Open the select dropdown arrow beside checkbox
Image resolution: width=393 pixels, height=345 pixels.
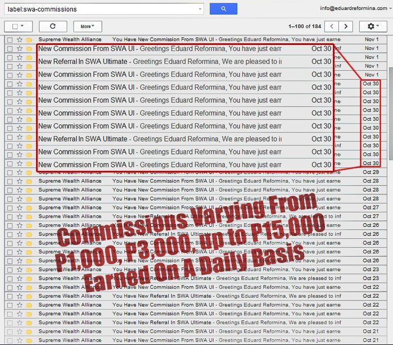22,26
